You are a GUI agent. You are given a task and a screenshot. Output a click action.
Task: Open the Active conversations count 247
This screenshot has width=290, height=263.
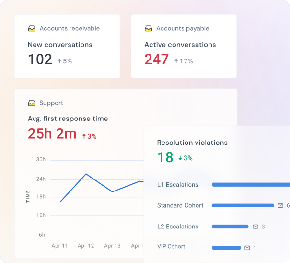[x=157, y=60]
